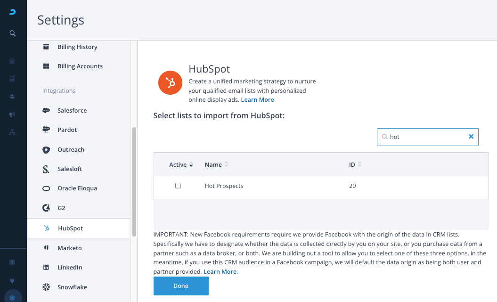Click the settings gear icon at bottom left
Image resolution: width=497 pixels, height=302 pixels.
click(13, 298)
